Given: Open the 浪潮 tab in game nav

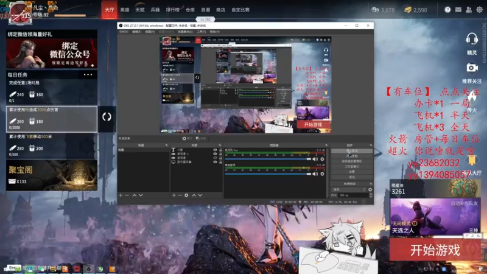Looking at the screenshot, I should click(205, 10).
